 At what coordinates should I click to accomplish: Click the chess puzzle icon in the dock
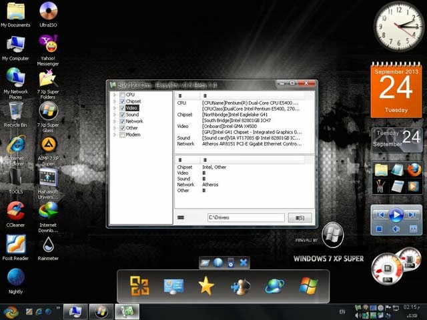[x=240, y=287]
